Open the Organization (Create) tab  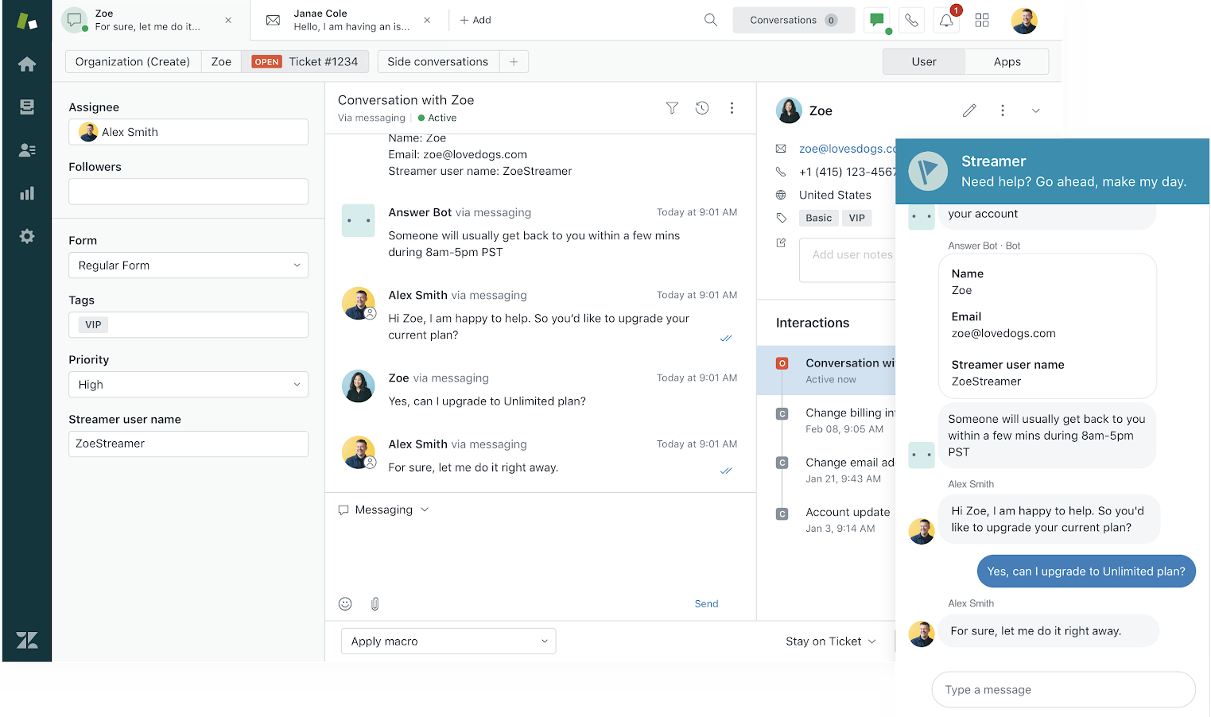(x=133, y=62)
